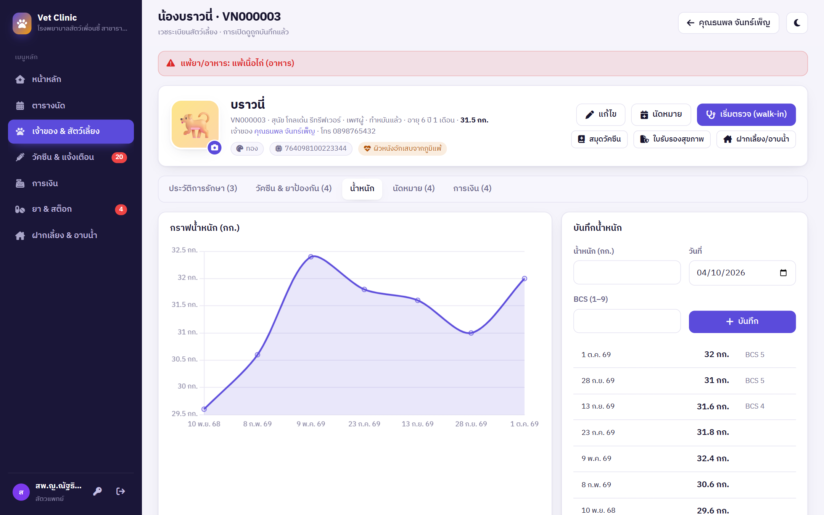This screenshot has height=515, width=824.
Task: Click the BCS (1–9) input field
Action: coord(627,321)
